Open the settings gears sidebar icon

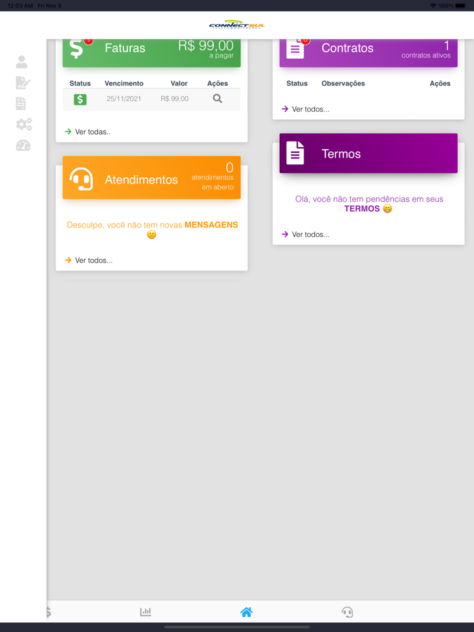click(24, 125)
